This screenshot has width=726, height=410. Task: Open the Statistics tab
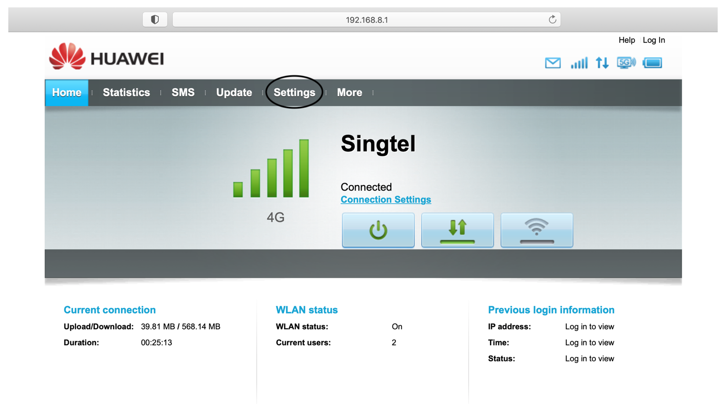(126, 92)
